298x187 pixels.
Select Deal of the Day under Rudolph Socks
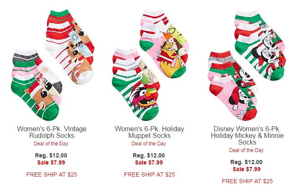(51, 144)
